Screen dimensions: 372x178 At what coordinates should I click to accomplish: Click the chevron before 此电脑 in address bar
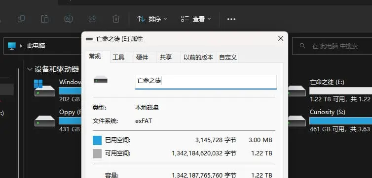click(21, 46)
